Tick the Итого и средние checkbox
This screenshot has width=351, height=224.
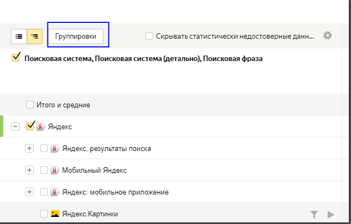coord(30,105)
